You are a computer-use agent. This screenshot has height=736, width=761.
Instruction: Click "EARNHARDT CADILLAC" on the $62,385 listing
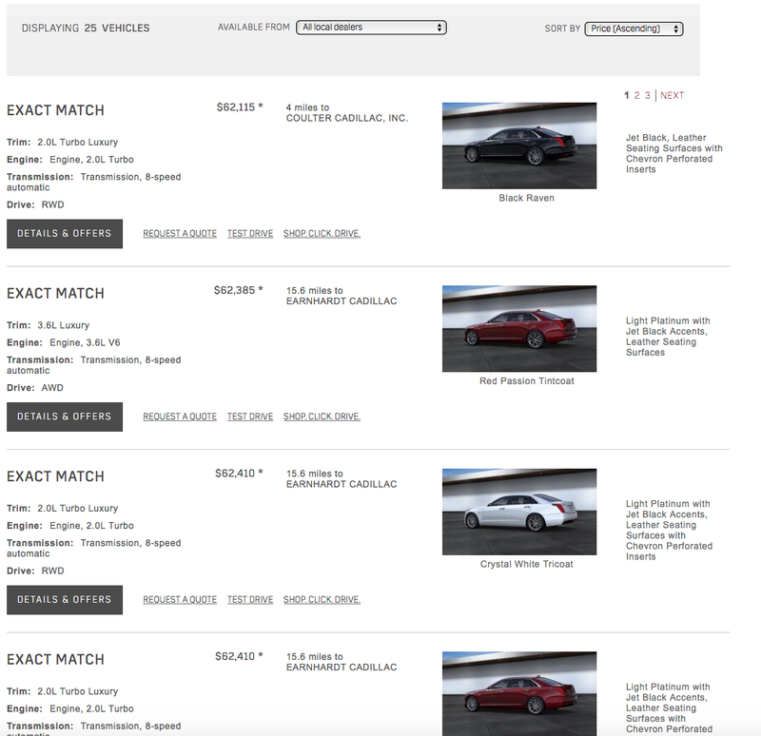(x=341, y=301)
